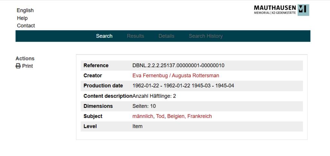Follow the männlich subject link
This screenshot has width=330, height=156.
pos(143,116)
